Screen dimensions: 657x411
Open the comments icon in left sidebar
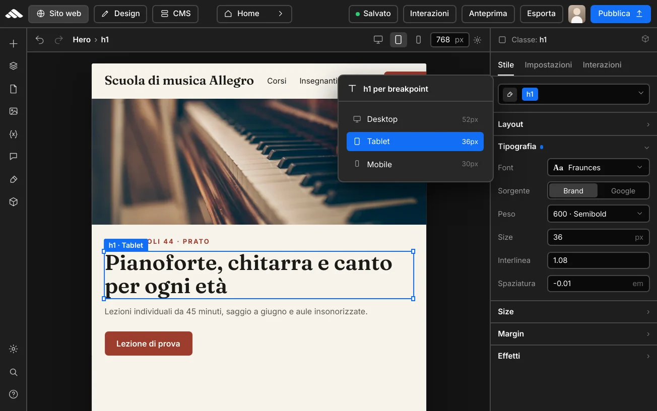tap(14, 157)
